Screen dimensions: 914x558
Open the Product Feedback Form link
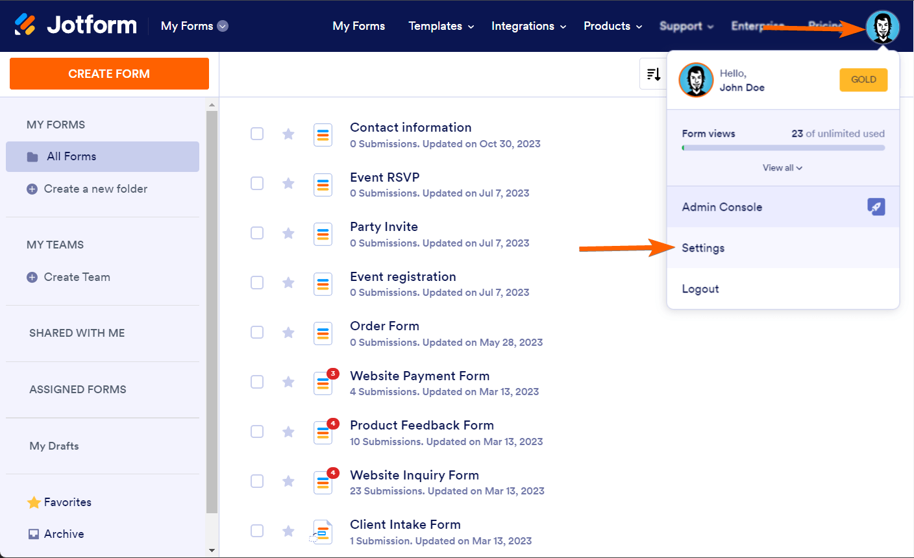tap(422, 426)
